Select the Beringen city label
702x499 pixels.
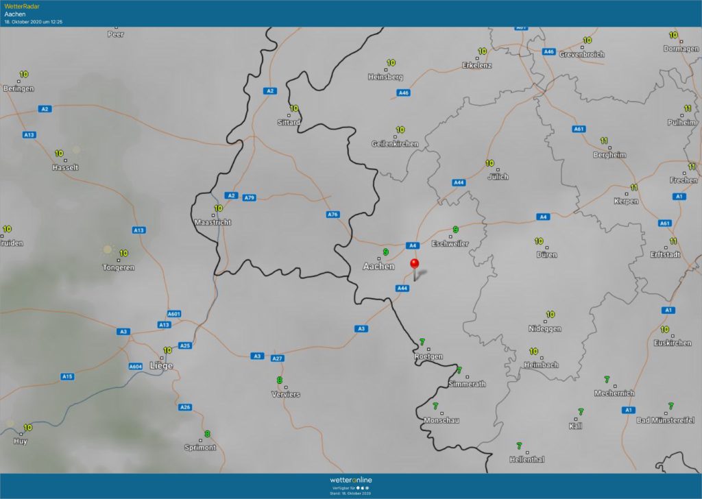(x=19, y=88)
